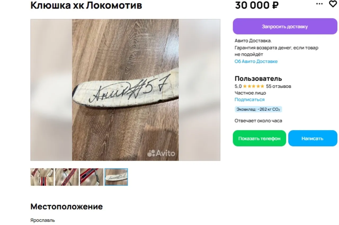
Task: Click the blurred right edge of photo
Action: [x=199, y=90]
